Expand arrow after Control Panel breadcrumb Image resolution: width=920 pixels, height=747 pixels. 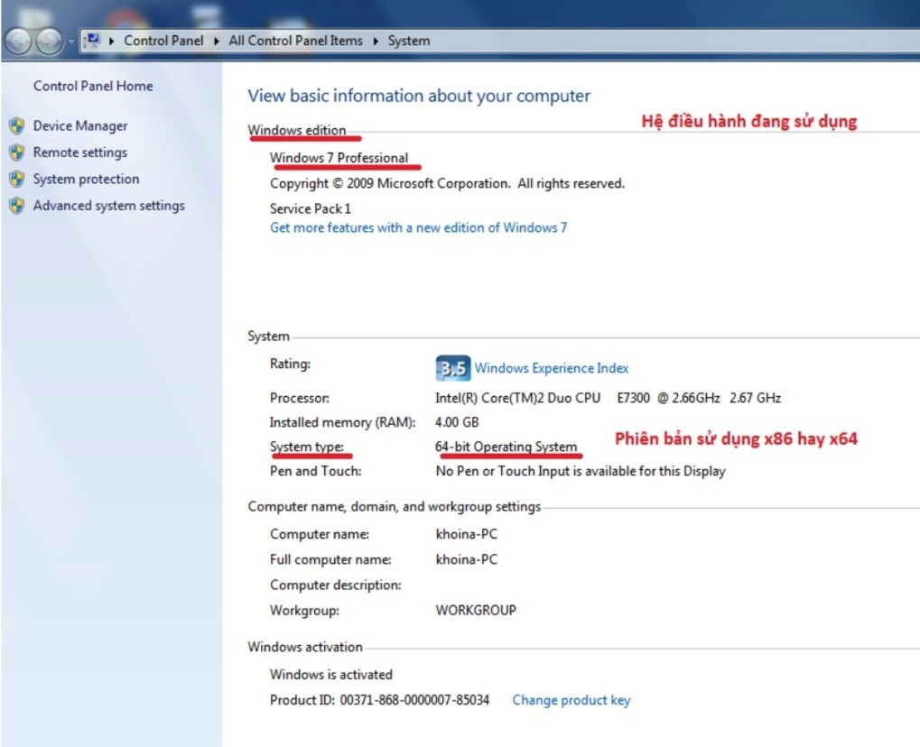[217, 41]
